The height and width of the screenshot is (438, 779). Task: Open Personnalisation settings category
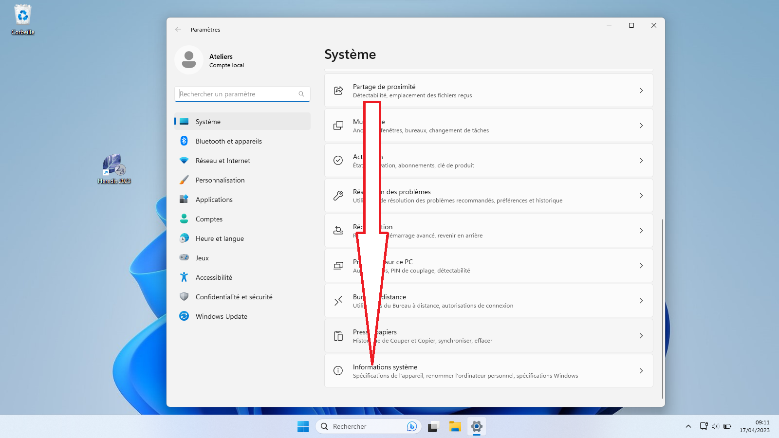[220, 180]
